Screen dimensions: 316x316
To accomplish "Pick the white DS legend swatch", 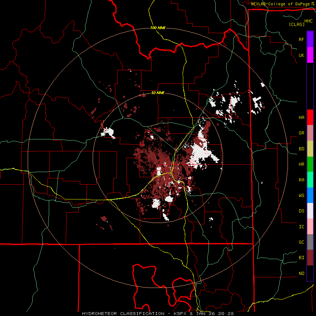I will tap(310, 211).
